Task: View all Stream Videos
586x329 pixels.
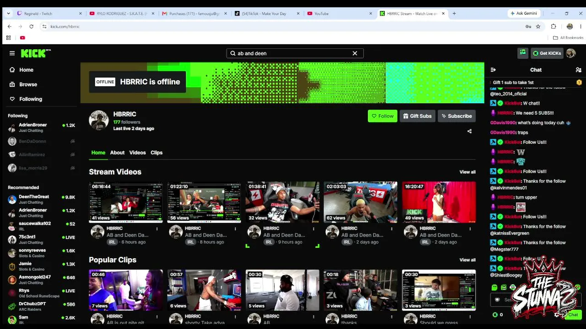Action: (467, 172)
